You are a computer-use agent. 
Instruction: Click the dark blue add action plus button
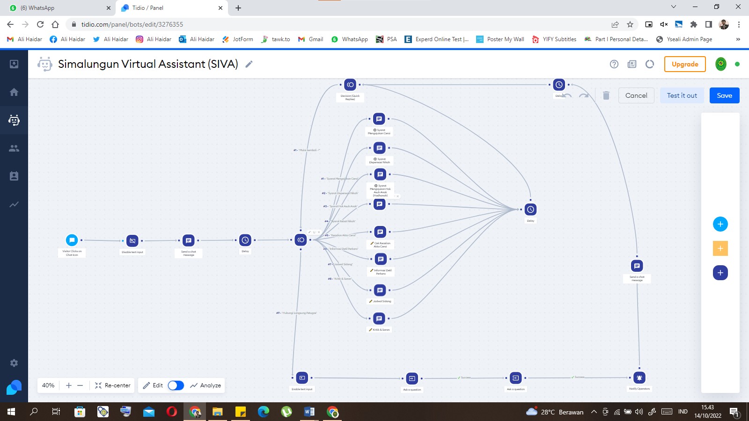click(720, 273)
